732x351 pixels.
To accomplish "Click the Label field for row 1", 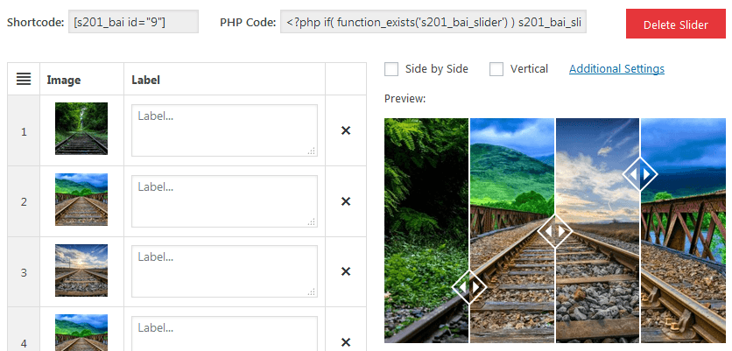I will point(224,130).
